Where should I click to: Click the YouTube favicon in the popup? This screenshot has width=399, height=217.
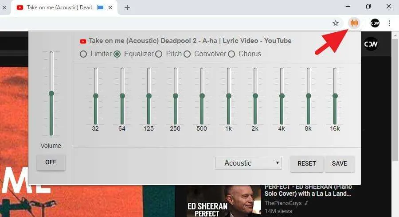pos(83,41)
